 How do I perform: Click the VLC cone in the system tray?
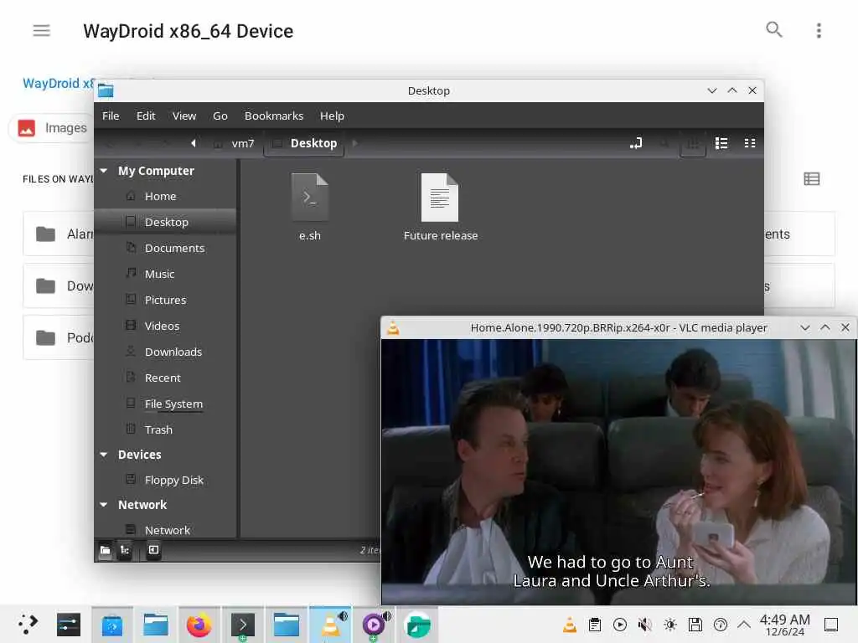point(570,625)
